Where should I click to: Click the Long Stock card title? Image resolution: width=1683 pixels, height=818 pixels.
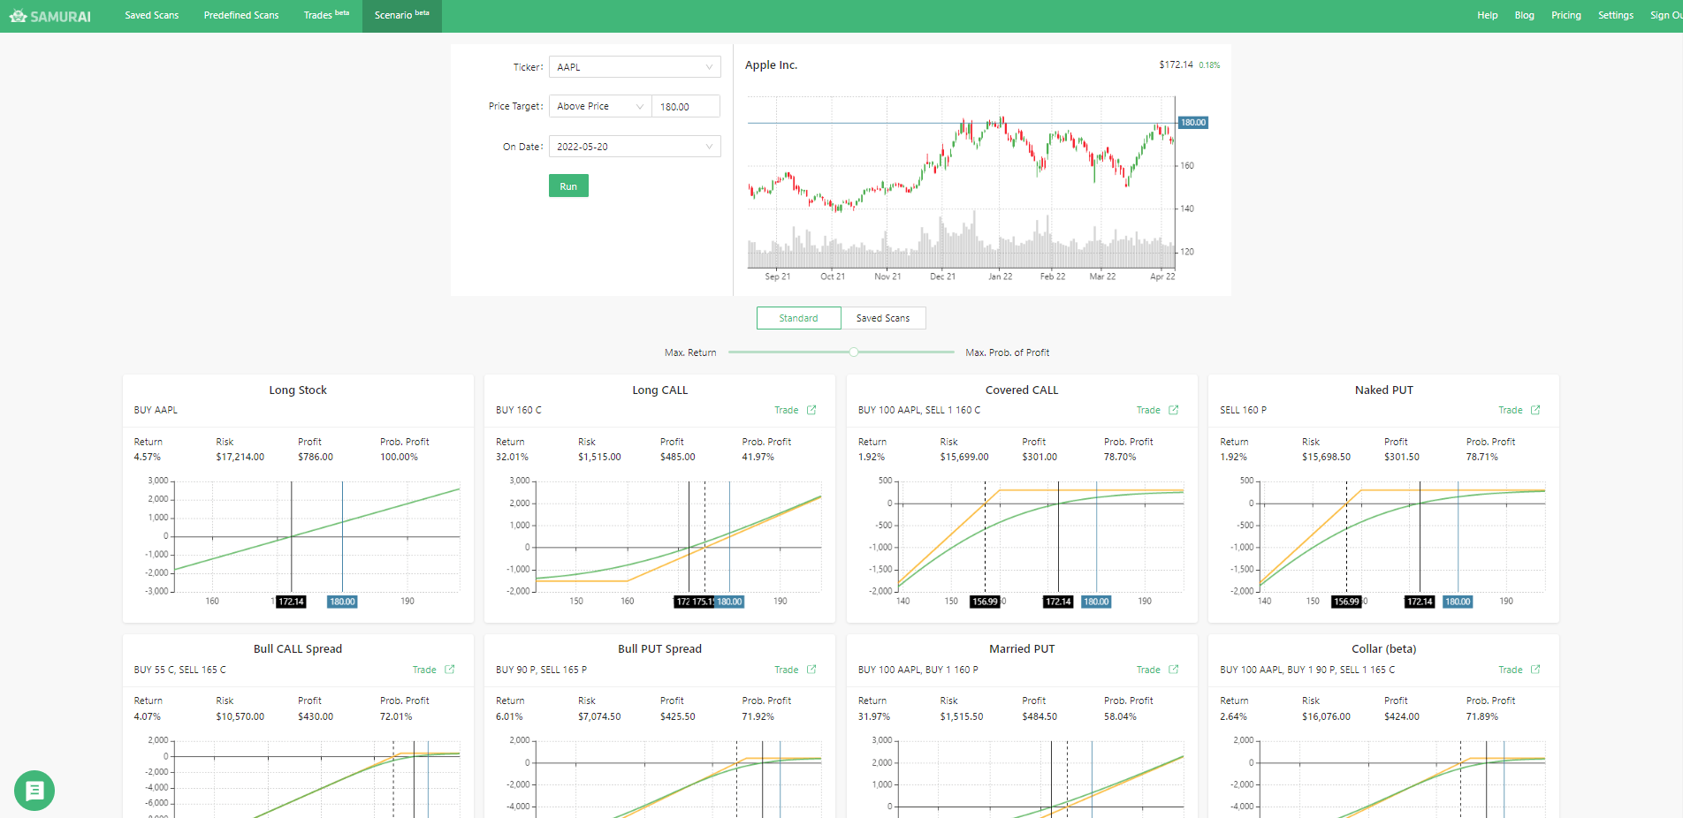pyautogui.click(x=298, y=390)
